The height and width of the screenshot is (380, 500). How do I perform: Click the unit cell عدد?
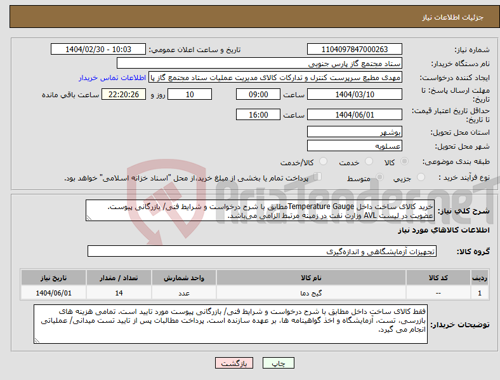coord(184,293)
